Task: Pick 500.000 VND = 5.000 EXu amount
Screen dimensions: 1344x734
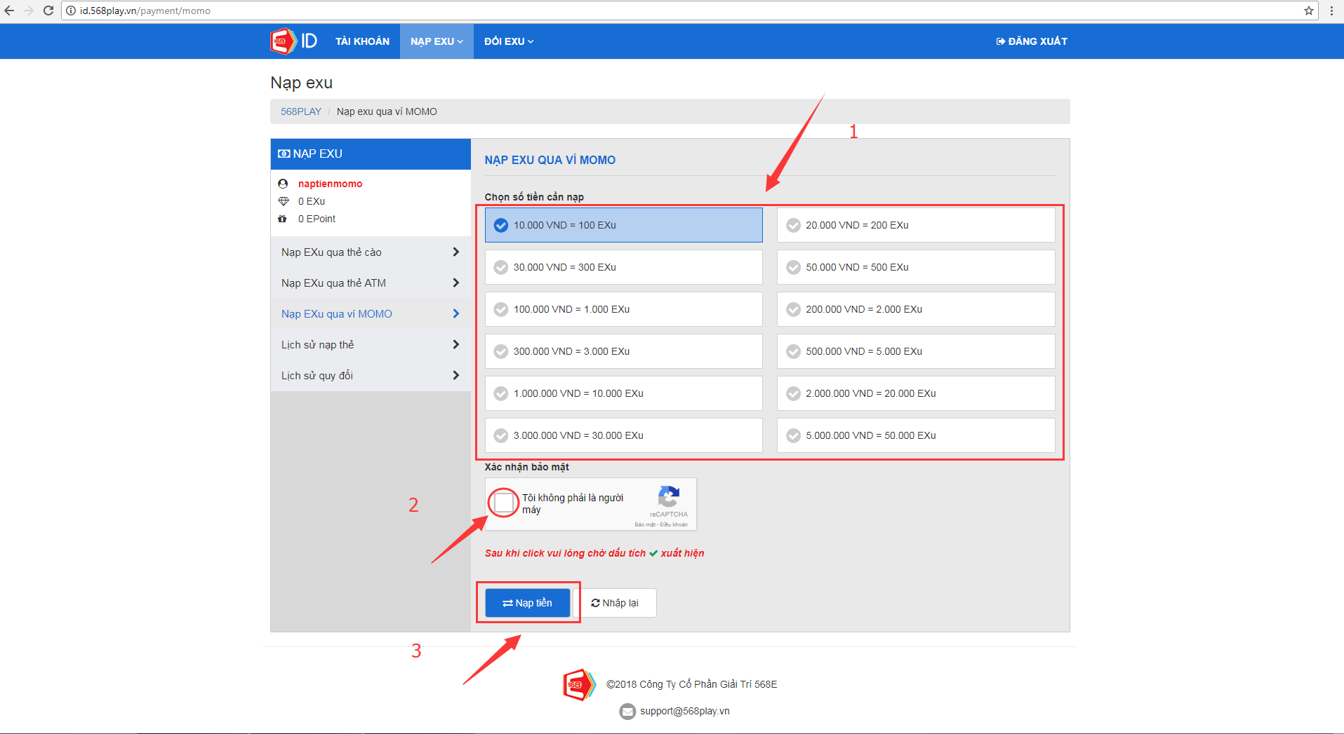Action: pos(916,351)
